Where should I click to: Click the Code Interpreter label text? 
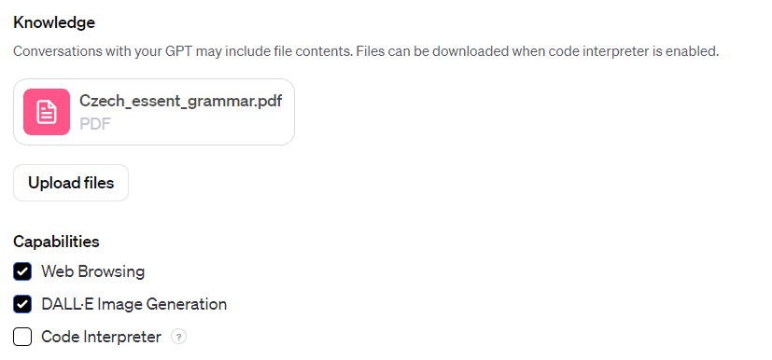click(x=102, y=337)
